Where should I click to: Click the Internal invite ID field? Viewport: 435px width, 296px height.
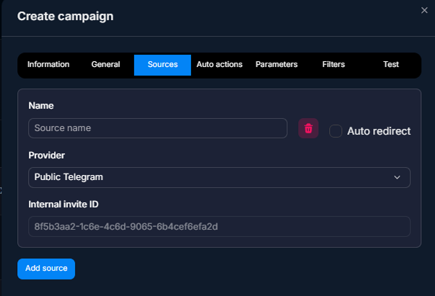pos(219,227)
